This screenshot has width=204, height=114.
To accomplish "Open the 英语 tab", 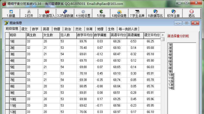I will pyautogui.click(x=46, y=29).
